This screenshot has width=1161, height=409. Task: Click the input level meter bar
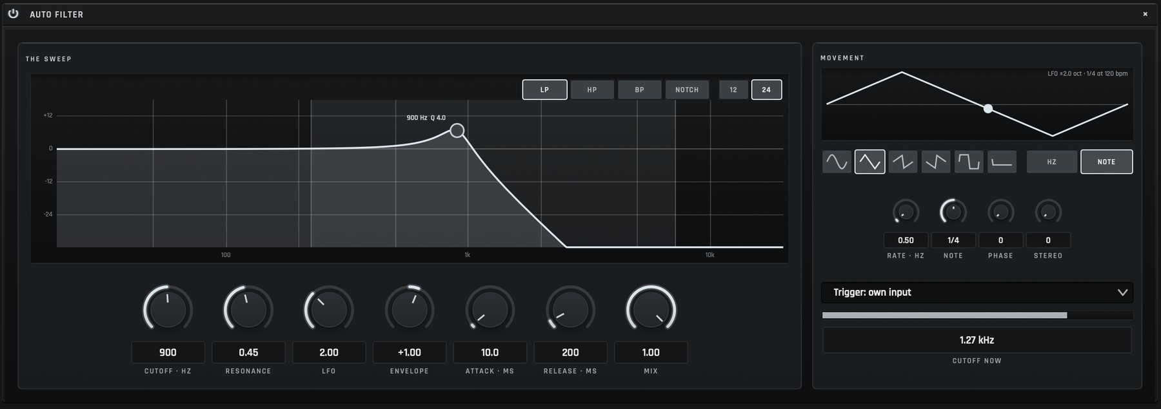(x=977, y=316)
